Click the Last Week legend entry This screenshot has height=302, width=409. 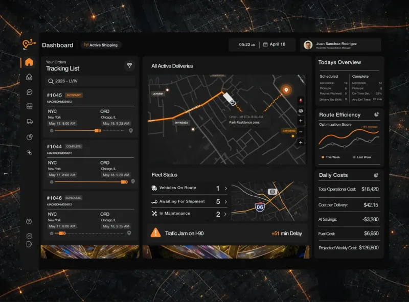pyautogui.click(x=362, y=157)
